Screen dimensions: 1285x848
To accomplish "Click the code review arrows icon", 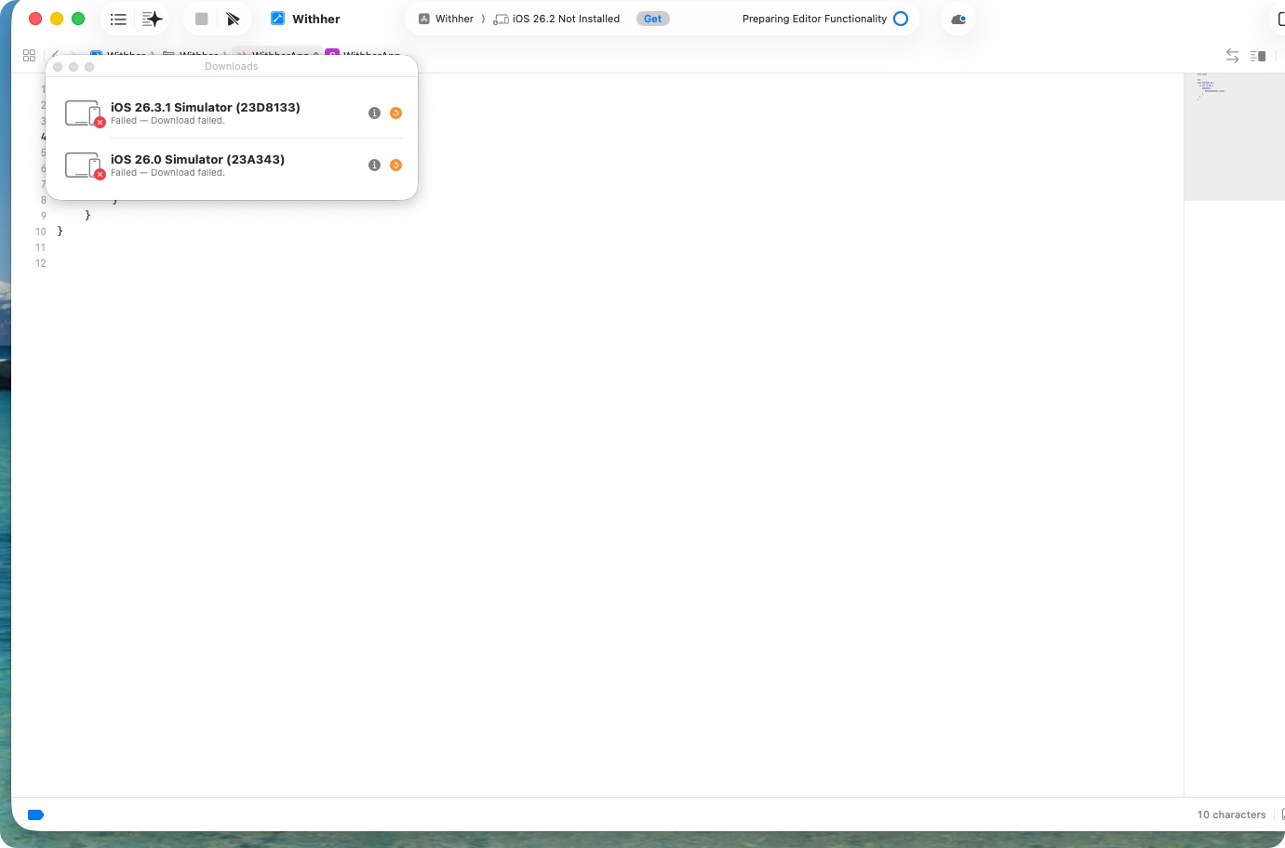I will (x=1232, y=56).
